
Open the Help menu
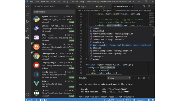tap(82, 2)
